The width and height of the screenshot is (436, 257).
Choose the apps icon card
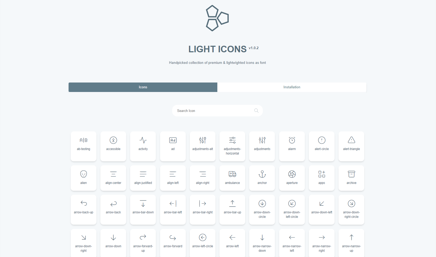[x=322, y=178]
